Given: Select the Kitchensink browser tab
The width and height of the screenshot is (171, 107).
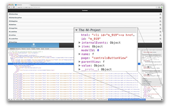Looking at the screenshot, I should 22,5.
